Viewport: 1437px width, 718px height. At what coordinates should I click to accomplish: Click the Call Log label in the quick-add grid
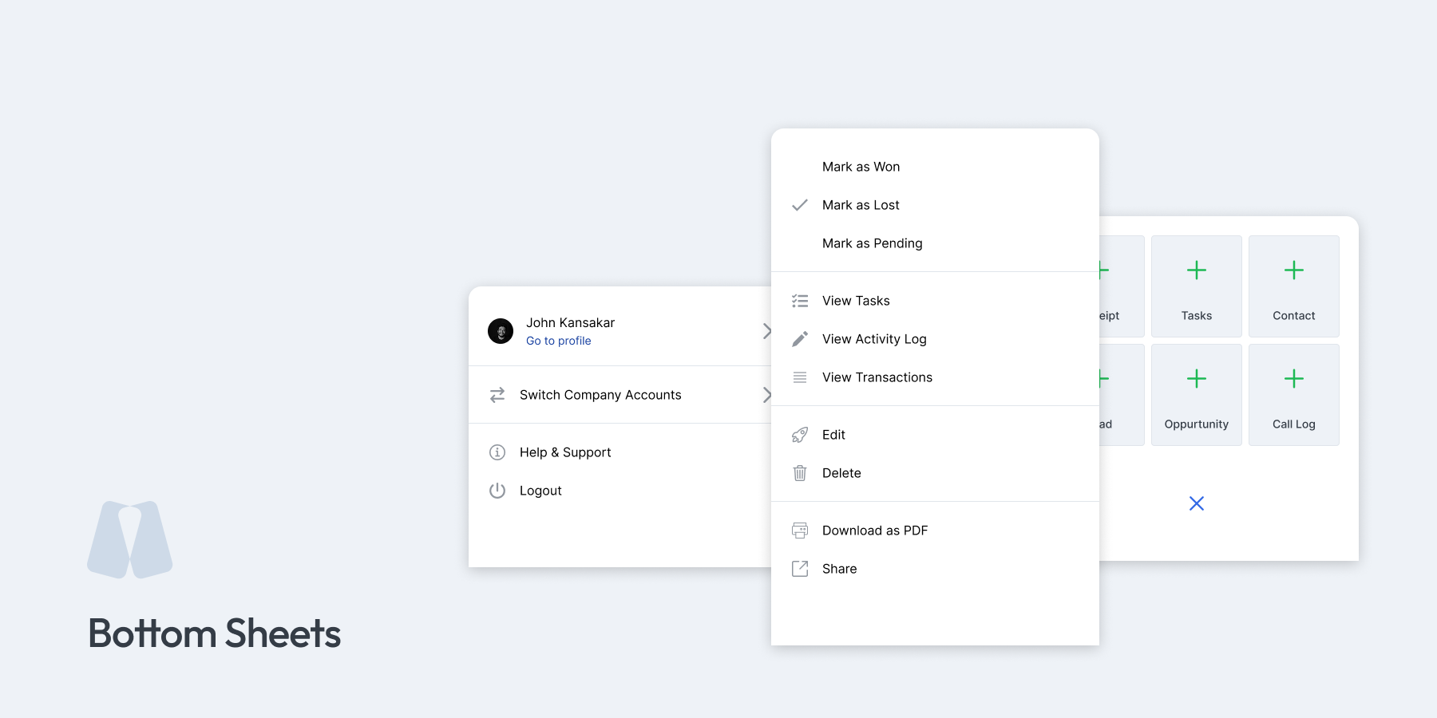point(1294,424)
